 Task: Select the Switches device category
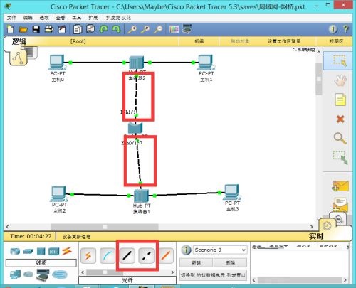(x=28, y=252)
